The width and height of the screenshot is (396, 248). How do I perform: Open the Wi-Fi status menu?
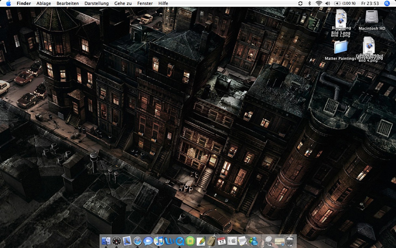point(318,3)
